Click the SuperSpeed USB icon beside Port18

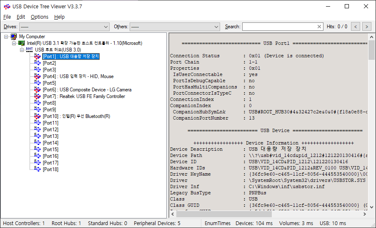(37, 169)
